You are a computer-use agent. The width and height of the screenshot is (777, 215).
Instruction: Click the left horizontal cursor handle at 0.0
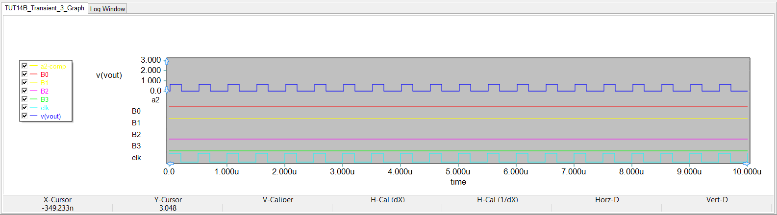point(170,164)
